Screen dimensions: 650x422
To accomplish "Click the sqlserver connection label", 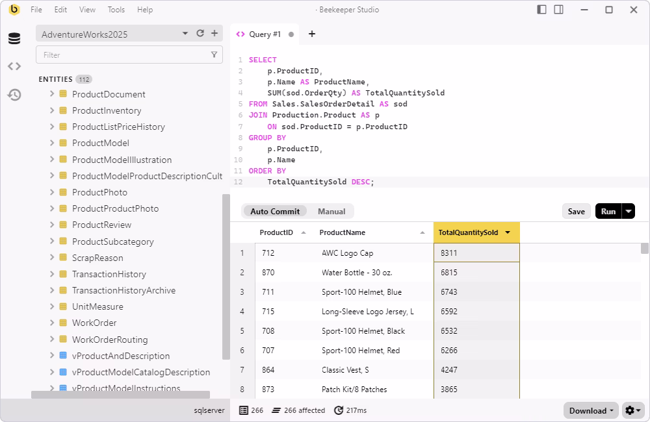I will point(209,410).
